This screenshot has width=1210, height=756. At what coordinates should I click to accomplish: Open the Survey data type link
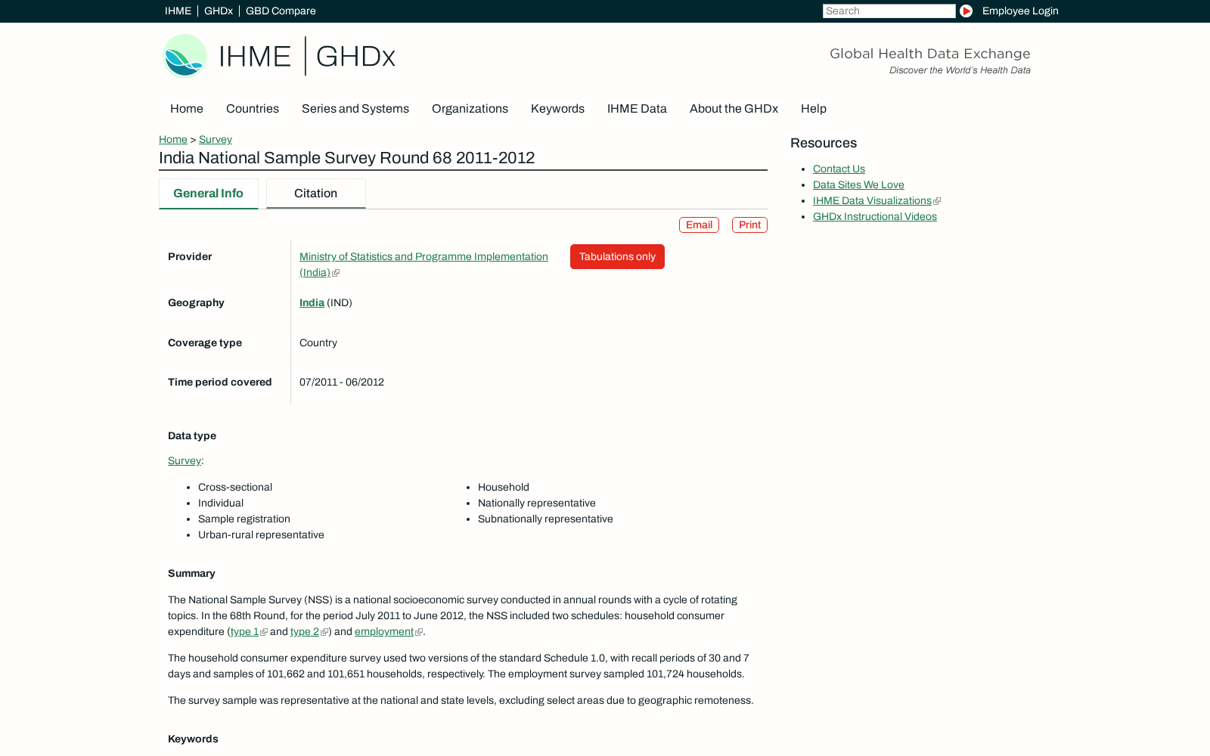(185, 460)
